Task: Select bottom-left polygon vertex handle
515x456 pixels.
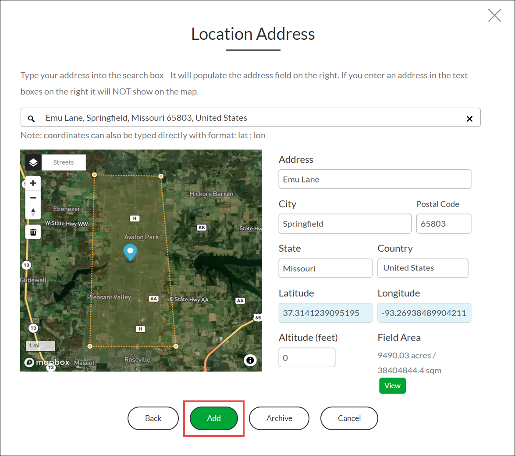Action: 90,346
